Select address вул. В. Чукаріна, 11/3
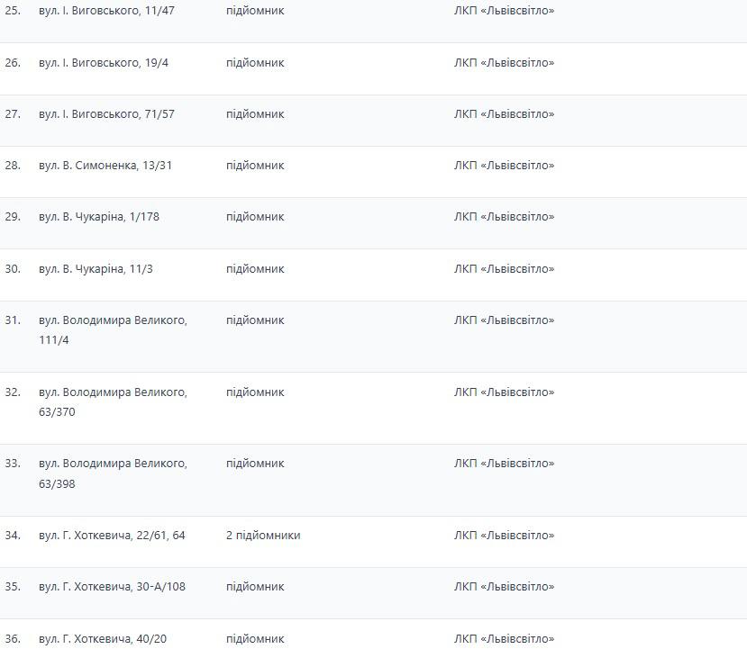Screen dimensions: 747x667 click(x=96, y=269)
